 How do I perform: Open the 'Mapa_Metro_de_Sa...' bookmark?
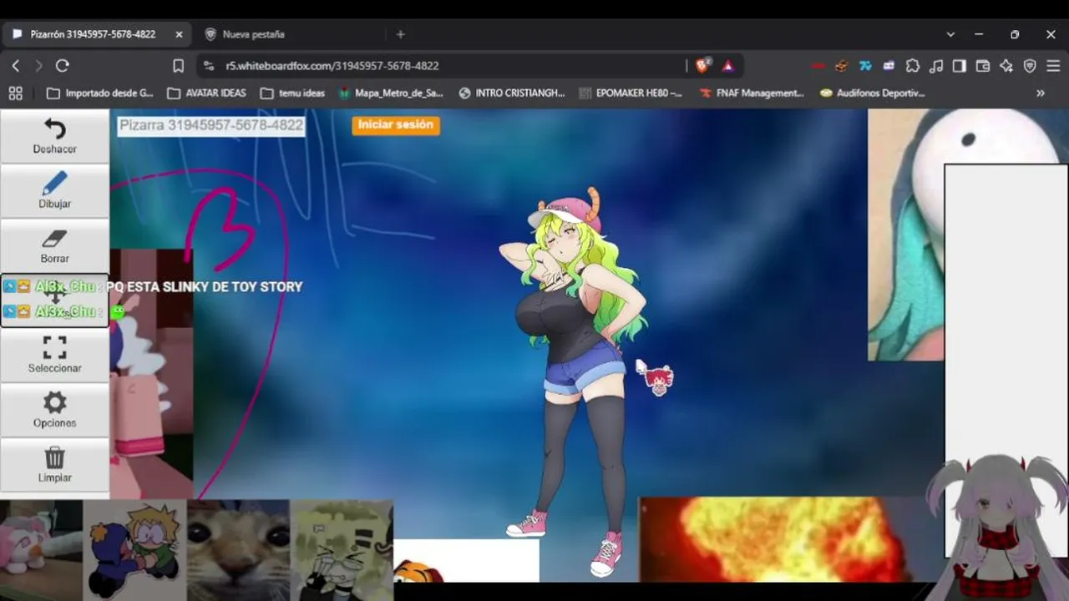tap(391, 93)
